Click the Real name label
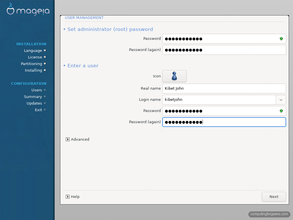 click(x=151, y=89)
